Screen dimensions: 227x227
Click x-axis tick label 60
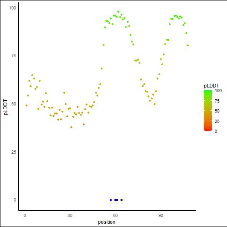[x=115, y=216]
